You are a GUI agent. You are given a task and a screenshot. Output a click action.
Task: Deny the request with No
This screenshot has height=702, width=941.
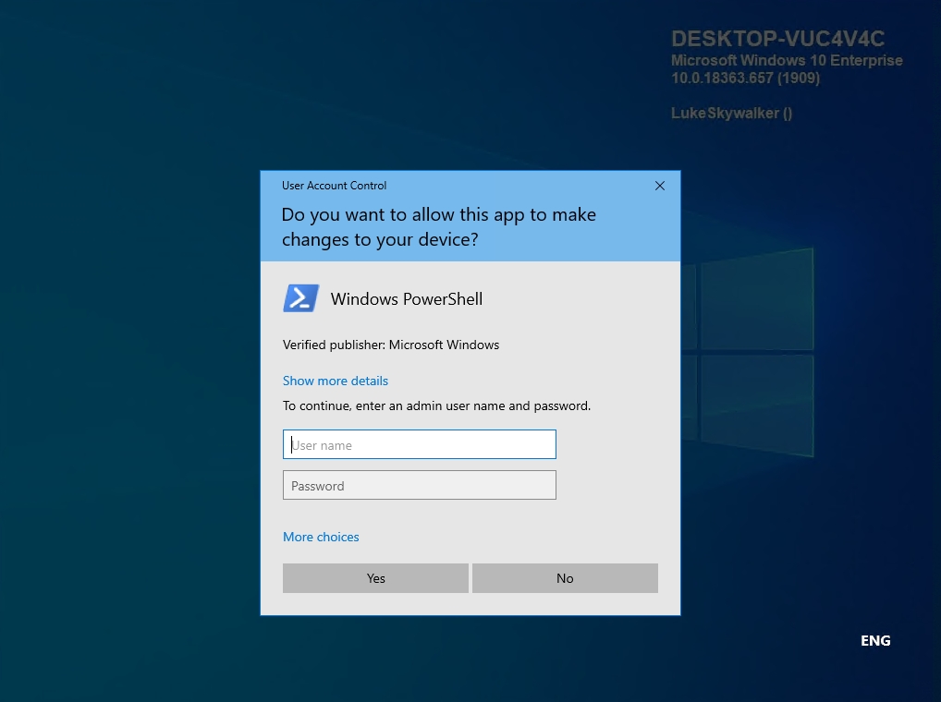click(565, 577)
